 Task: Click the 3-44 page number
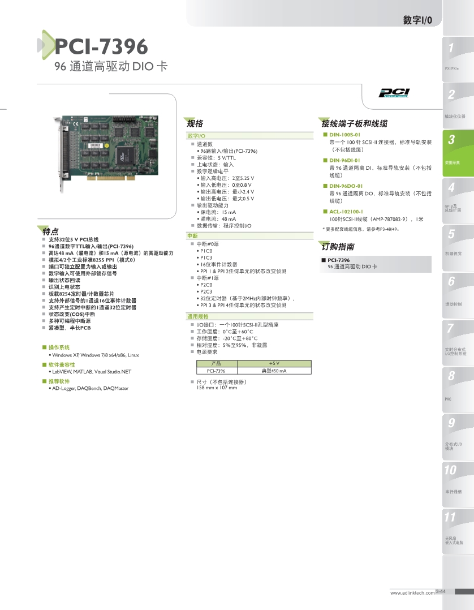click(441, 591)
